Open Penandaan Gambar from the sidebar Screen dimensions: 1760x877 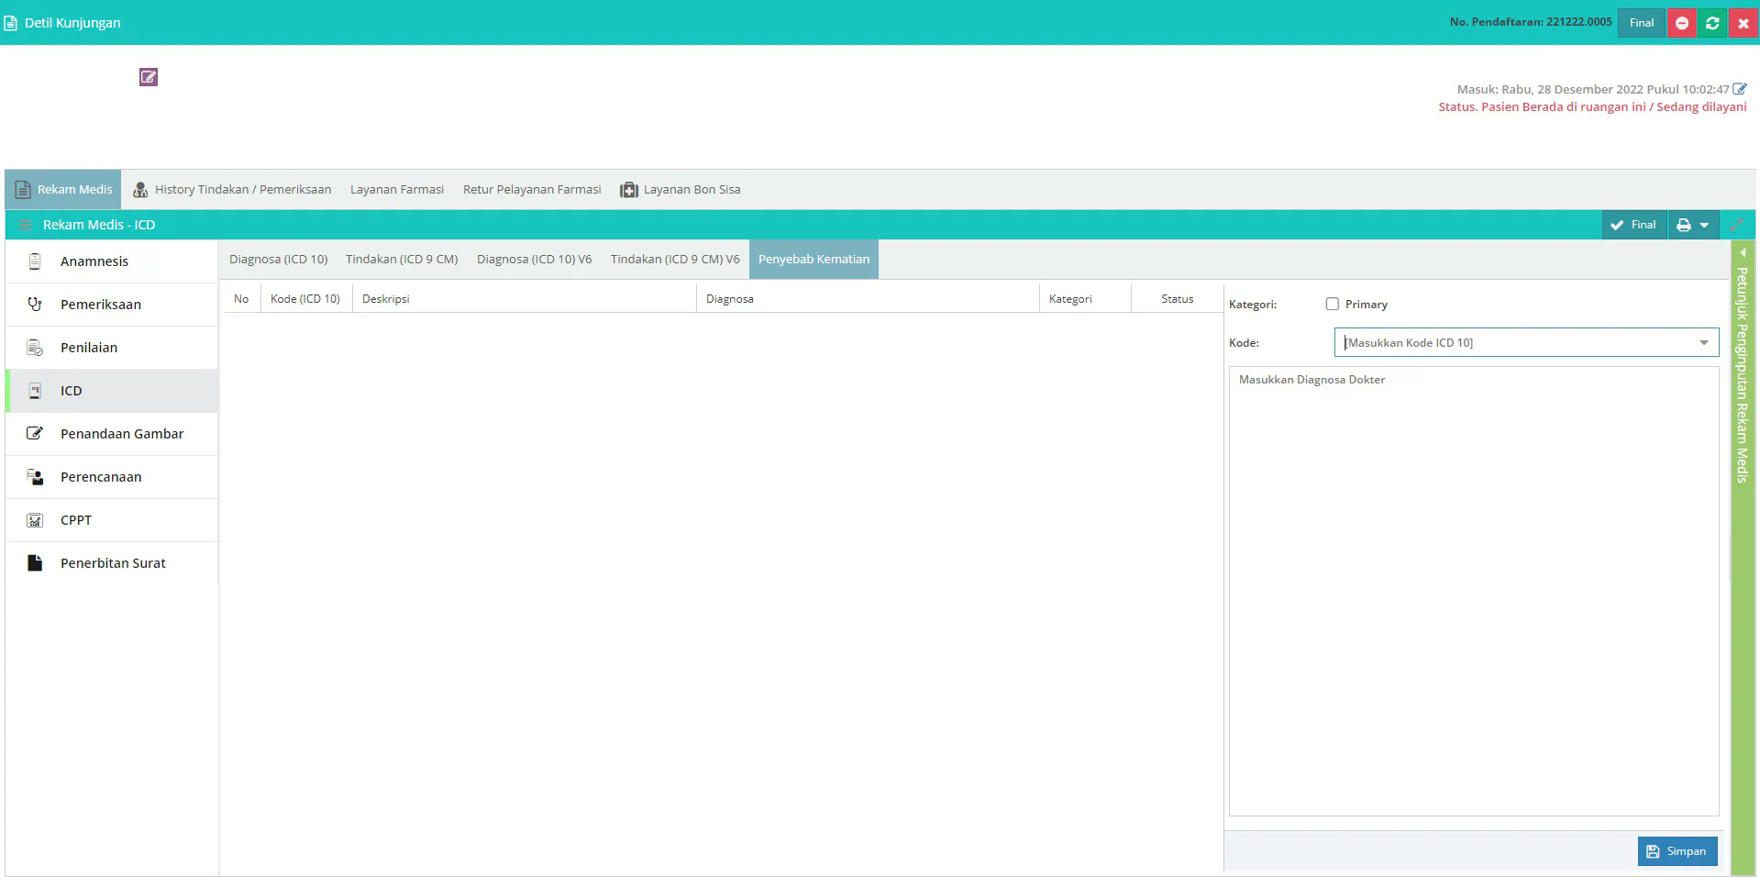pos(121,434)
